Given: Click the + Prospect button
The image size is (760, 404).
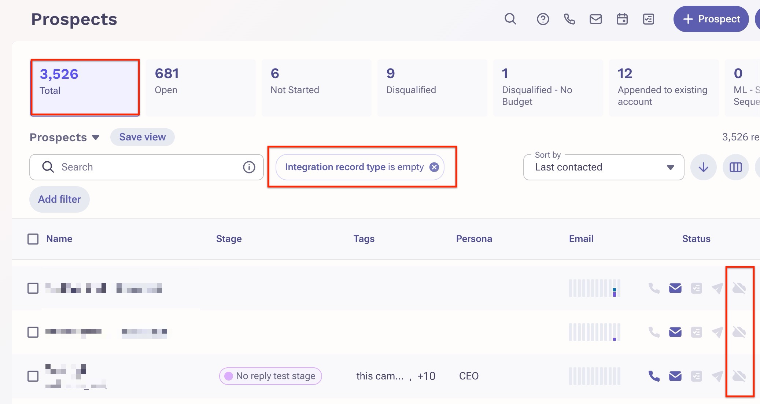Looking at the screenshot, I should point(711,19).
